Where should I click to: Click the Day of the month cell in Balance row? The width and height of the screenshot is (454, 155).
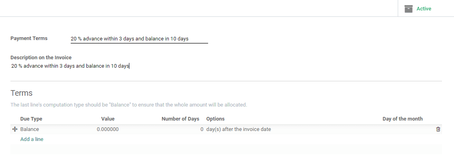tap(403, 129)
